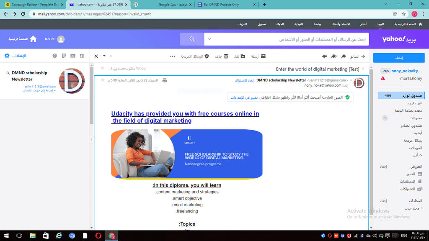Click add to contacts link
This screenshot has height=241, width=429.
pos(39,90)
